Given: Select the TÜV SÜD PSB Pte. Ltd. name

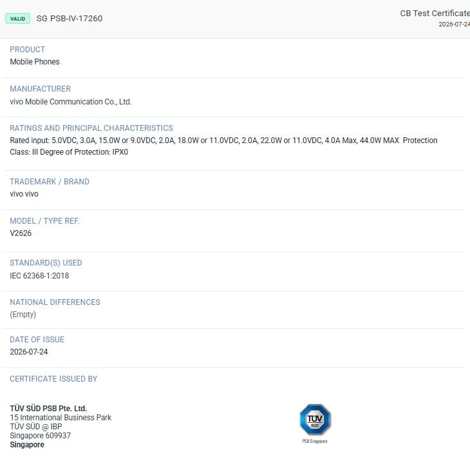Looking at the screenshot, I should [48, 409].
